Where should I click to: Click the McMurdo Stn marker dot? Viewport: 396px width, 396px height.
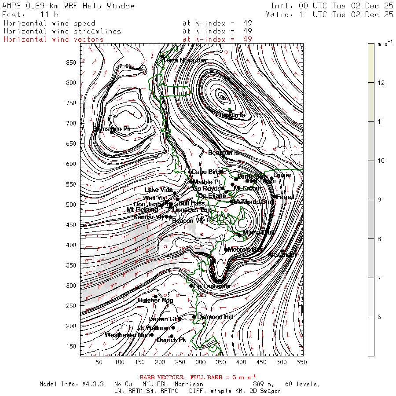click(231, 202)
